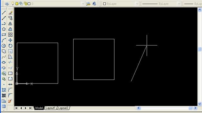Select the Construction Line tool
This screenshot has width=202, height=113.
4,18
